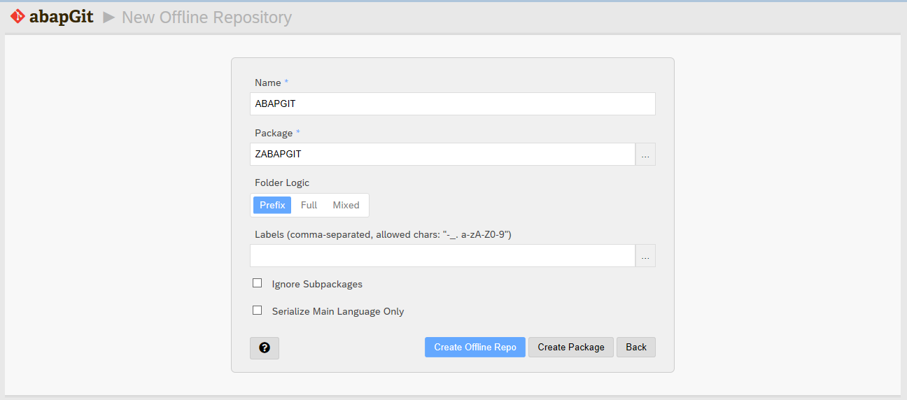The width and height of the screenshot is (907, 400).
Task: Select Prefix folder logic
Action: [x=272, y=205]
